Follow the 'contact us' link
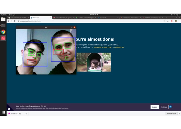 (119, 47)
